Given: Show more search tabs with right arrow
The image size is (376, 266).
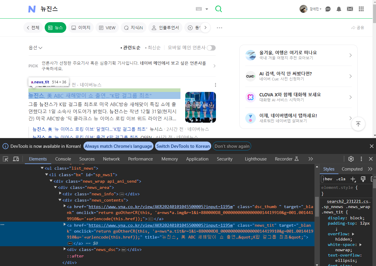Looking at the screenshot, I should click(205, 27).
